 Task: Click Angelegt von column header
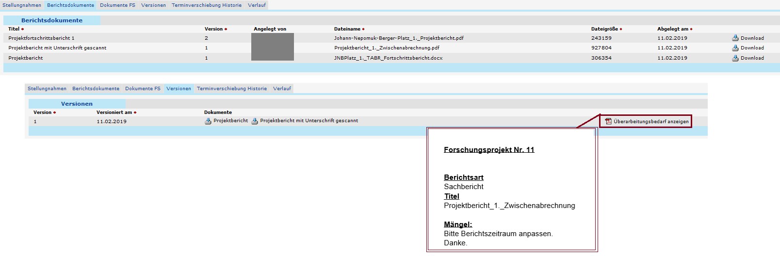tap(270, 29)
